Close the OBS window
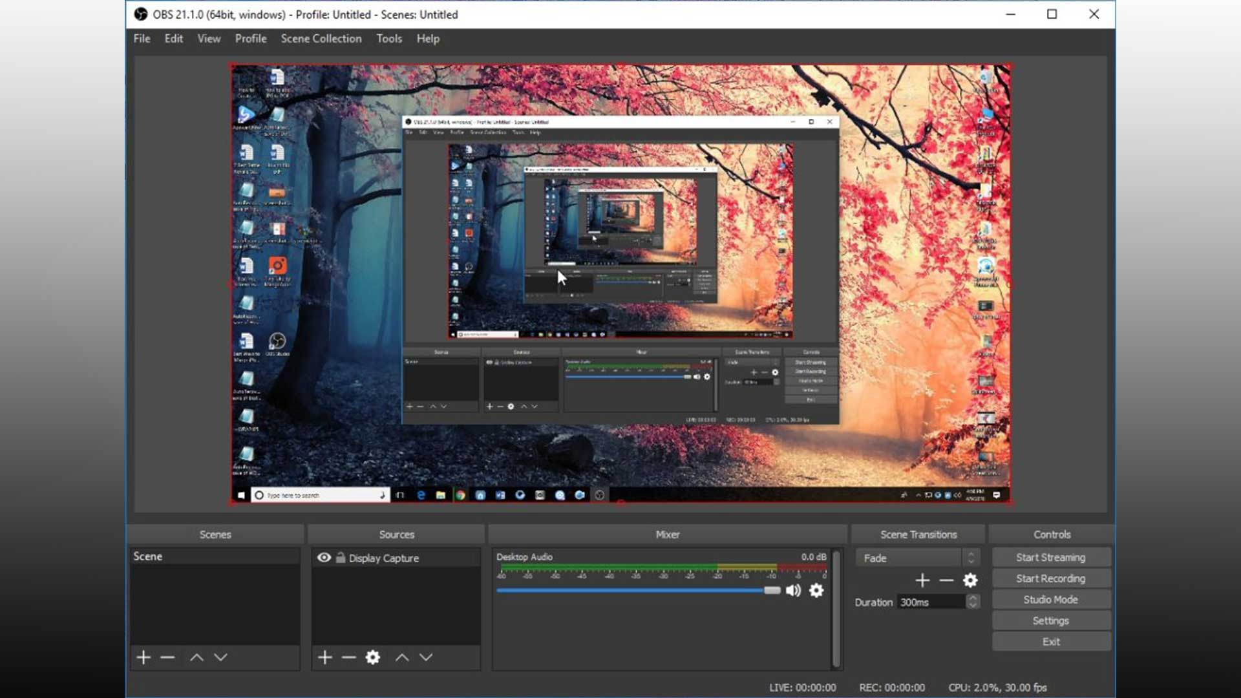 1094,14
